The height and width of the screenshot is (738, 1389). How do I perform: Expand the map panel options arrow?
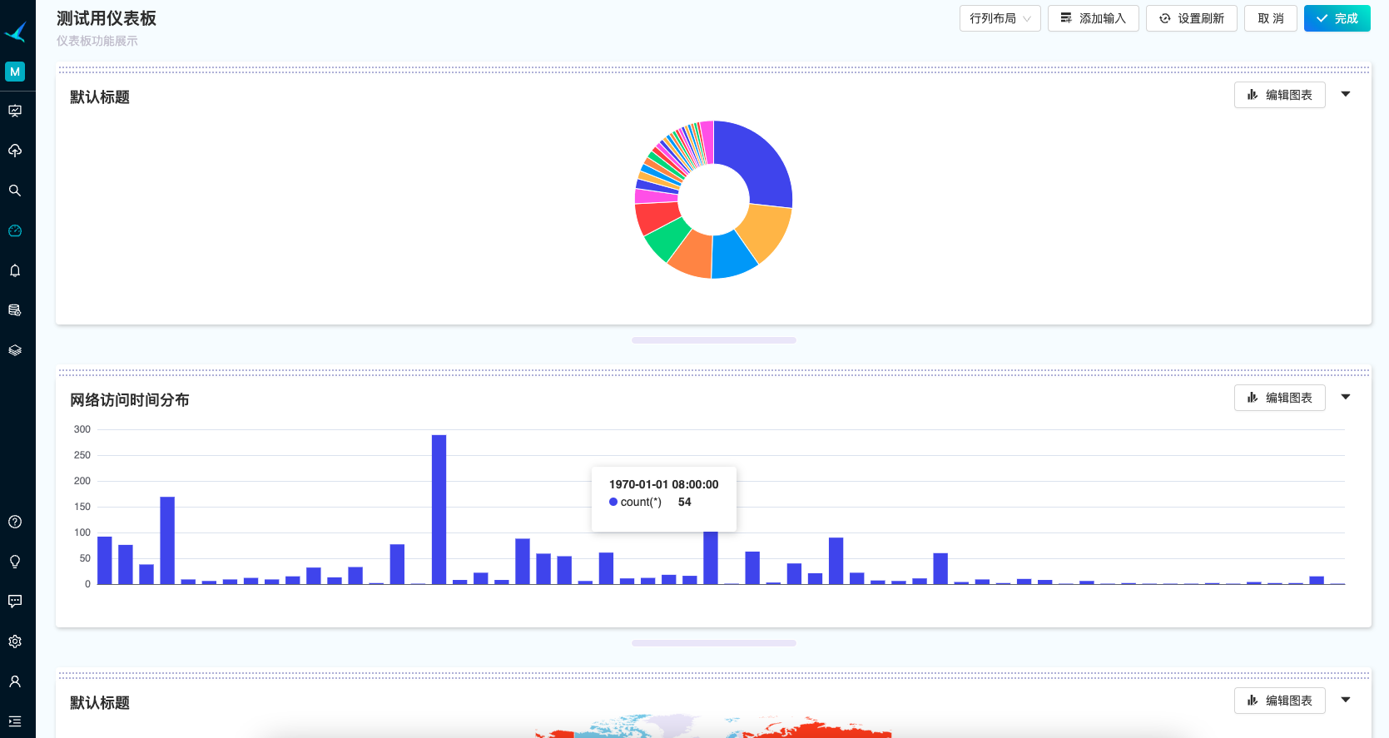click(x=1346, y=700)
